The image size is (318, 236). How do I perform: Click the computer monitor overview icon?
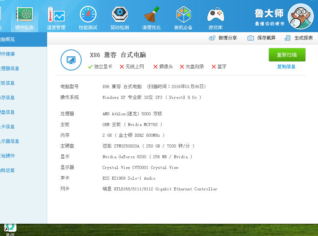(x=71, y=60)
